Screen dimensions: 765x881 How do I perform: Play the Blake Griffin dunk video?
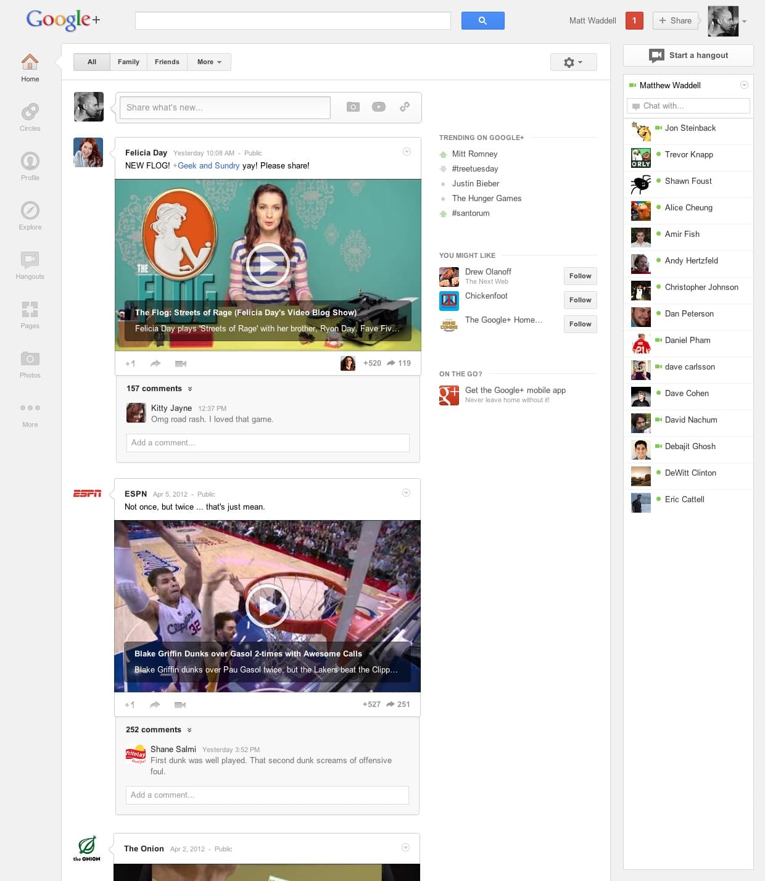(267, 606)
